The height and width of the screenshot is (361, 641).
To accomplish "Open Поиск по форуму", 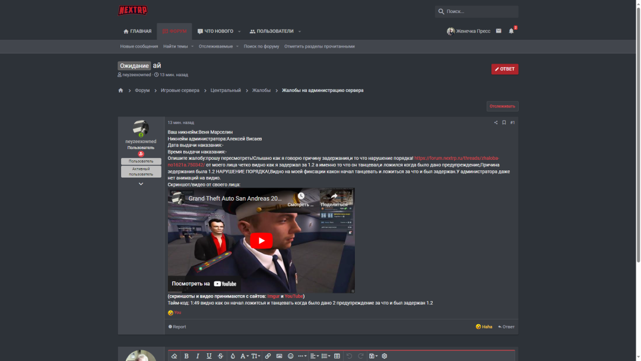I will (261, 46).
